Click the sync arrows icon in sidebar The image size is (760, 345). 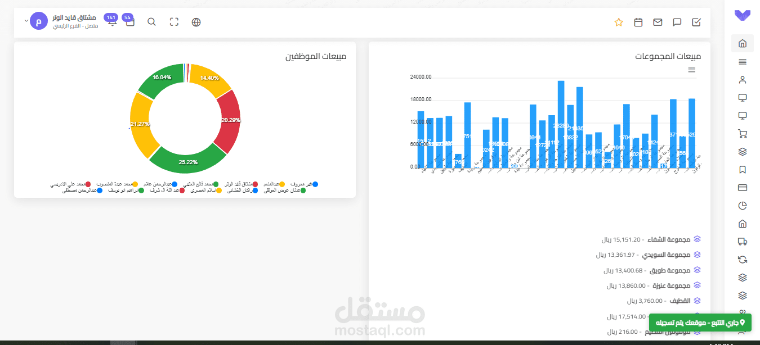[742, 260]
